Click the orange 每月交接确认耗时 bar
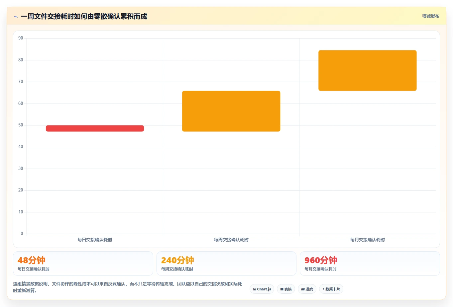 (367, 70)
